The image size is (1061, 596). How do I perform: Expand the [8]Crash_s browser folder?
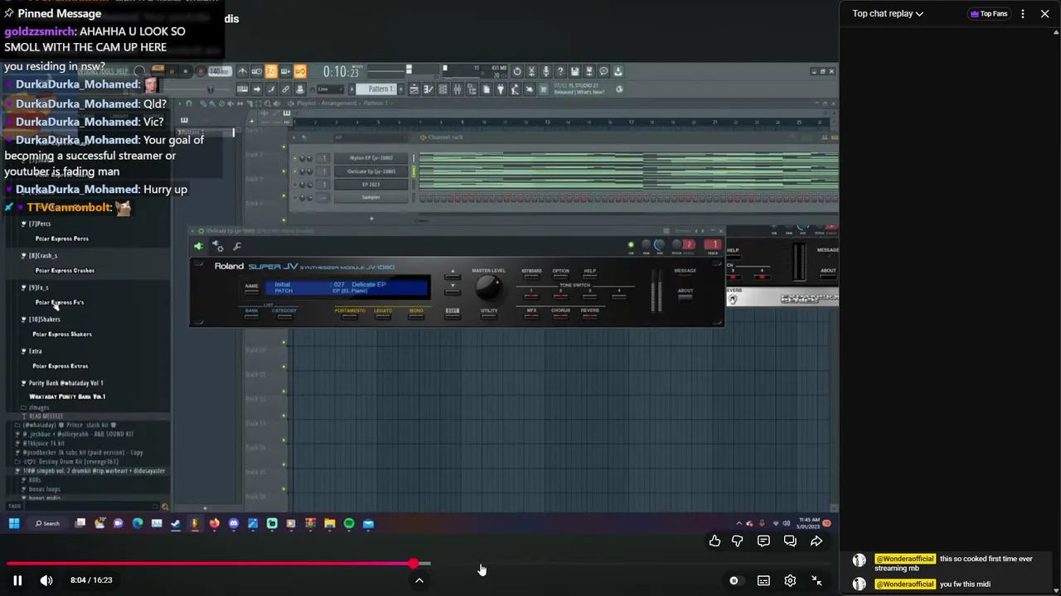click(43, 256)
